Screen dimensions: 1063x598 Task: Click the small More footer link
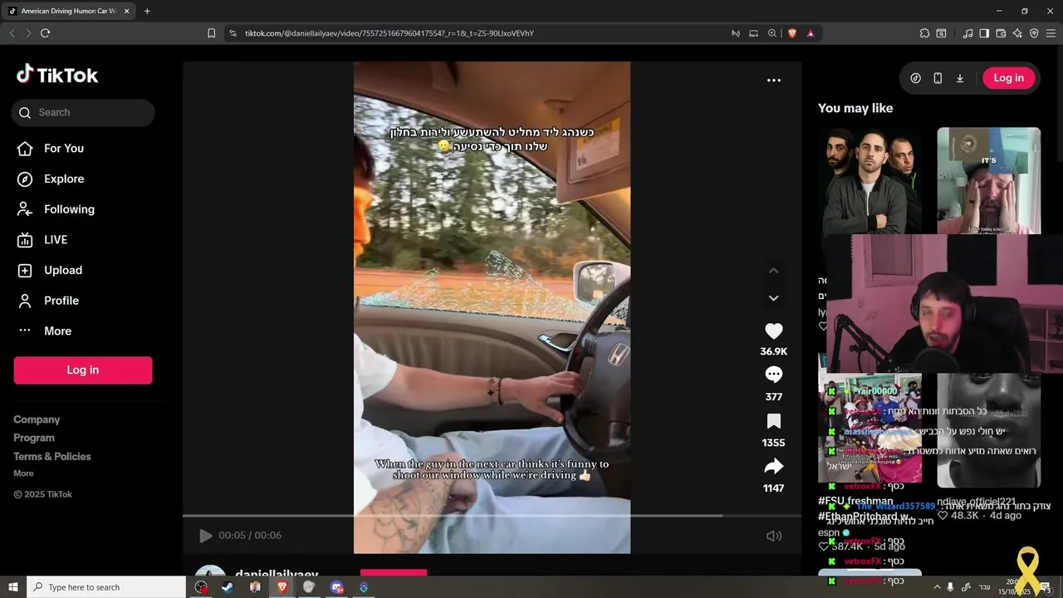coord(23,473)
